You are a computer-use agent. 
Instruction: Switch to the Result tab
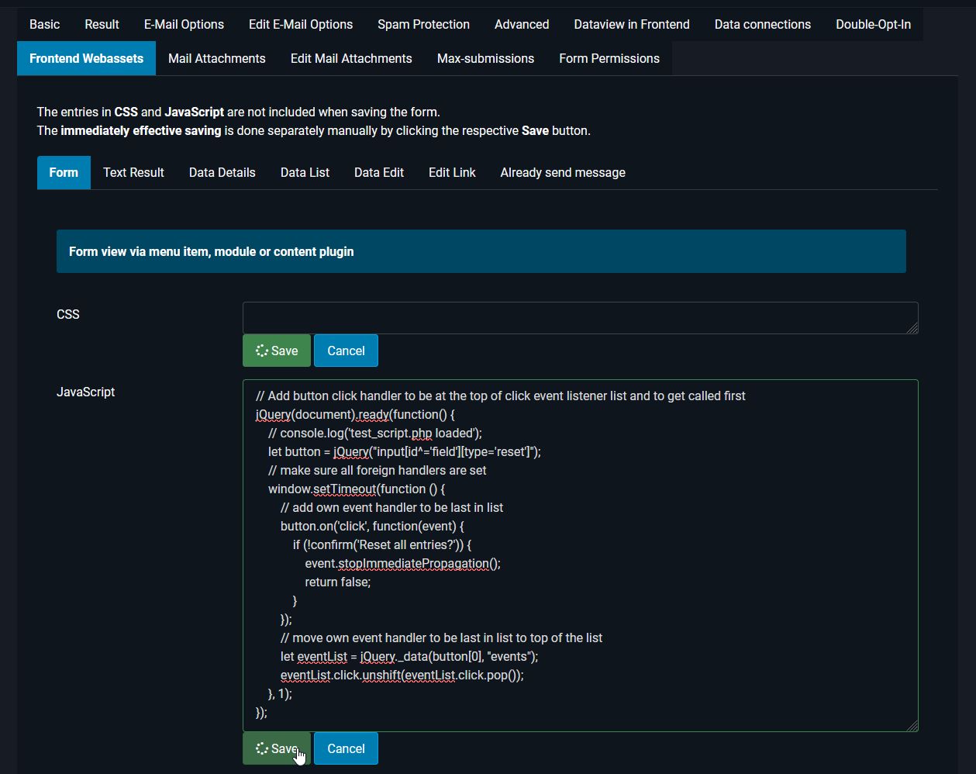[102, 24]
